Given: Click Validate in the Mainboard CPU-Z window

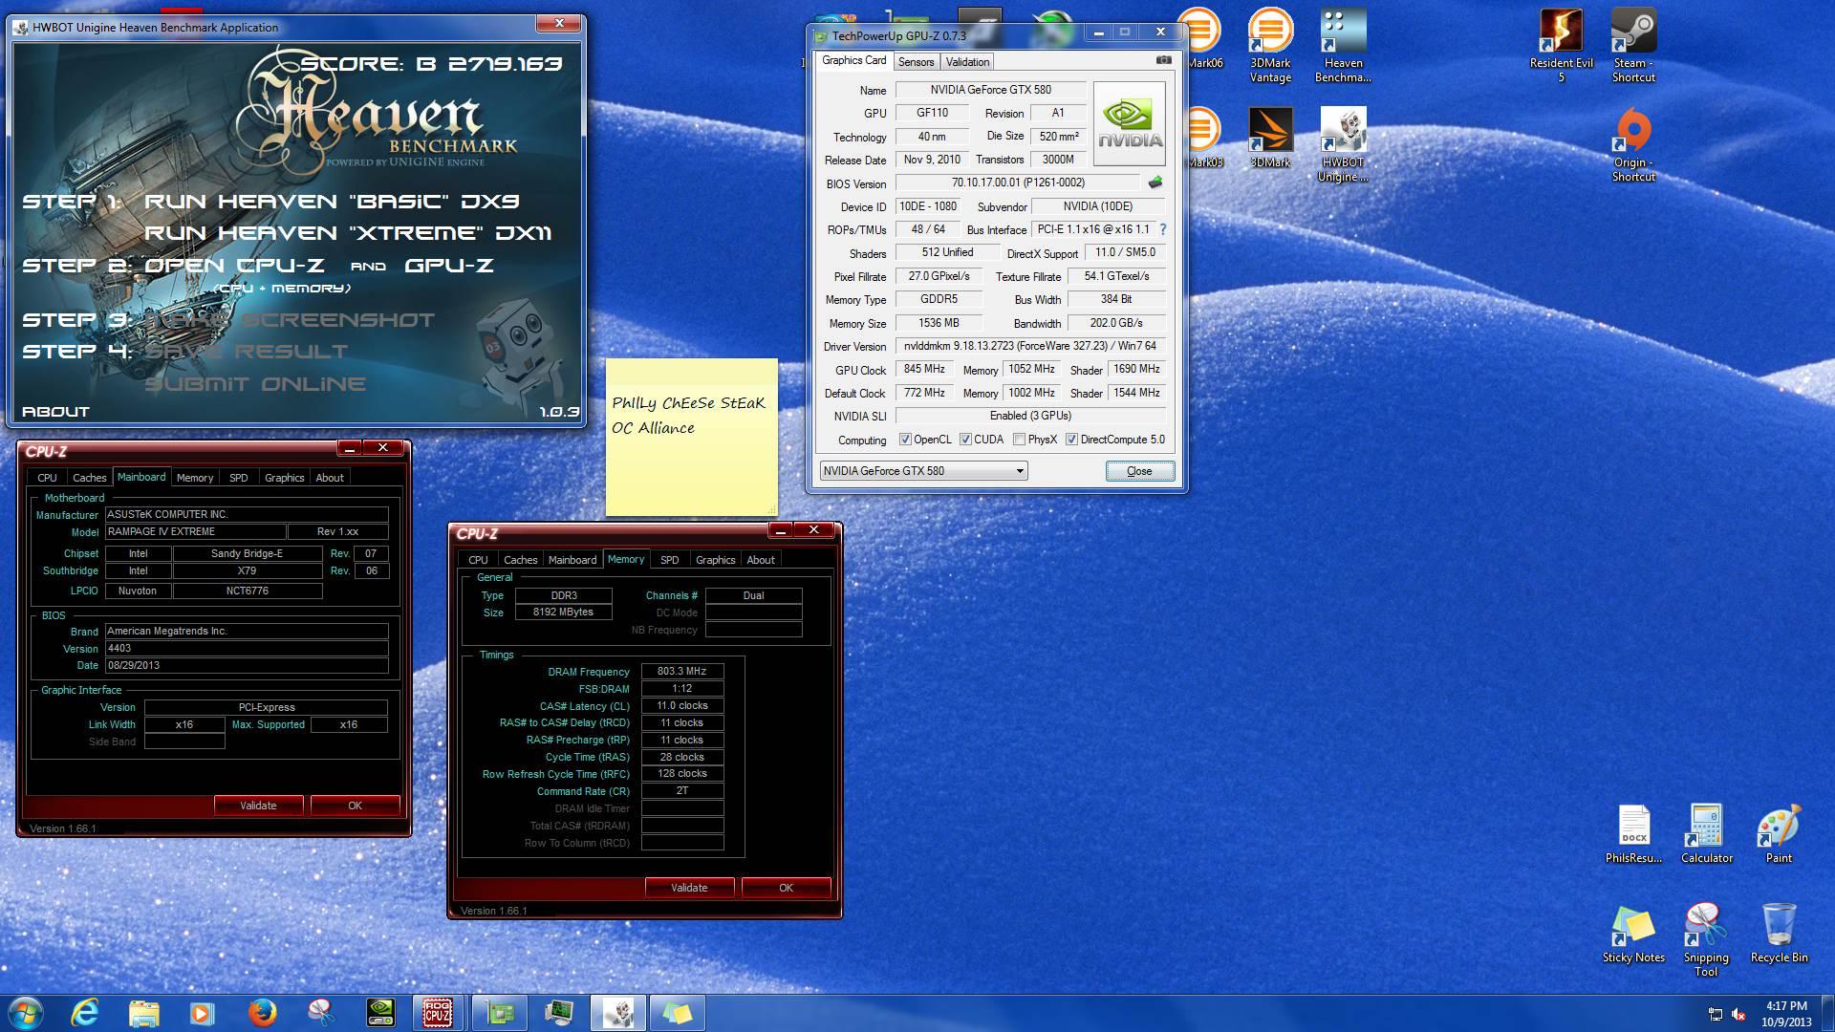Looking at the screenshot, I should click(258, 806).
